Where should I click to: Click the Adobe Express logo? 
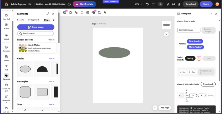[x=6, y=4]
